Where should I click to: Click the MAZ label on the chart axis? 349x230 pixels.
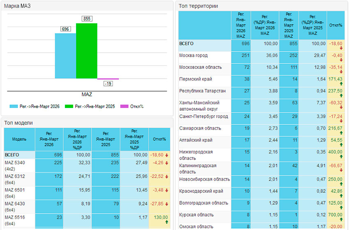coord(87,95)
